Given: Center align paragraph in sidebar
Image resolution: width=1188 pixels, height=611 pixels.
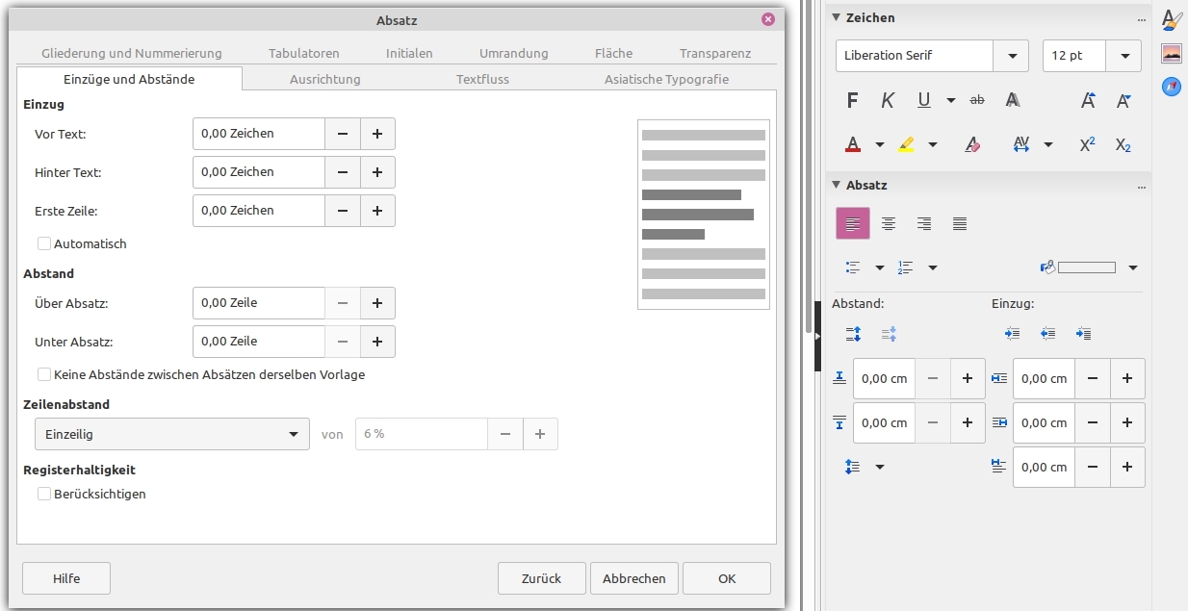Looking at the screenshot, I should pos(889,224).
